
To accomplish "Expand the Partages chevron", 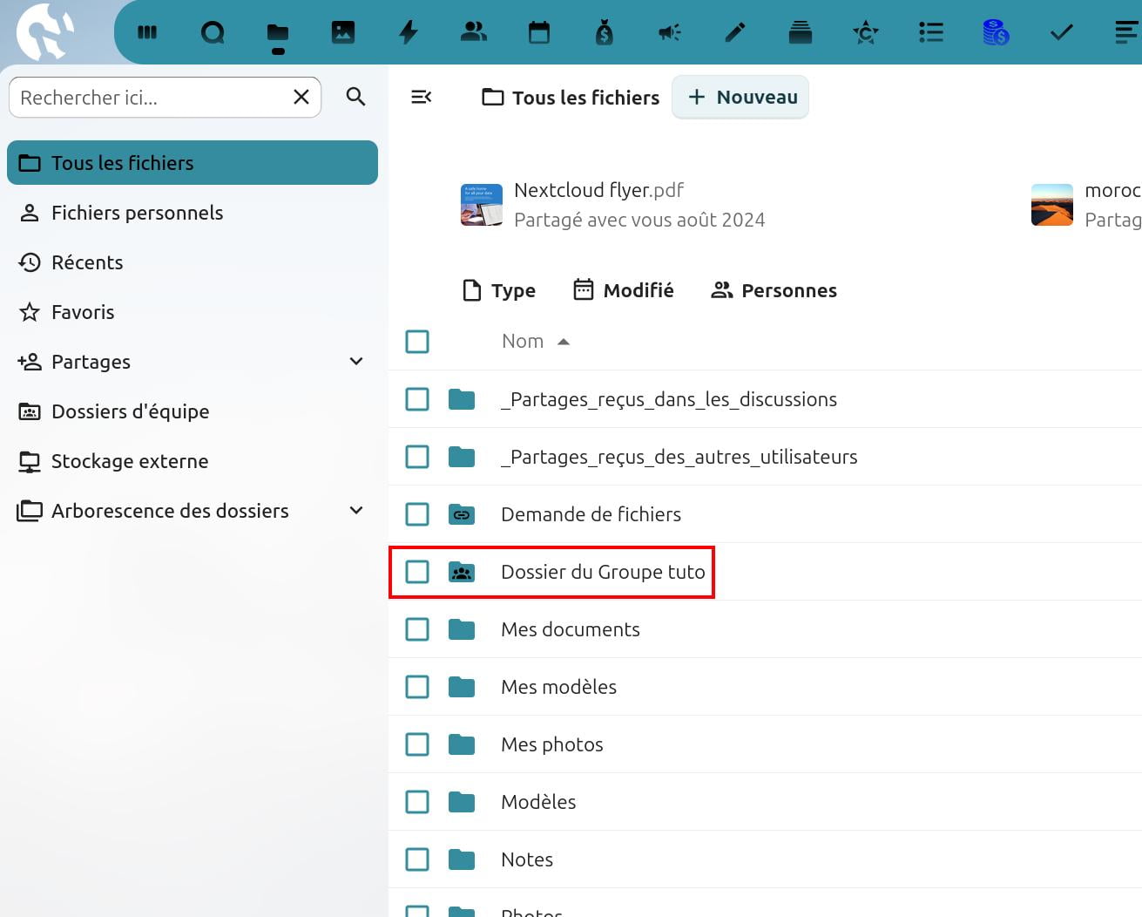I will click(x=356, y=362).
